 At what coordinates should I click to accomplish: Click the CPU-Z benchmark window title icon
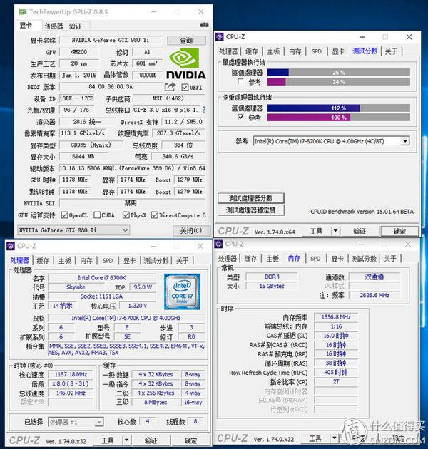pyautogui.click(x=220, y=36)
